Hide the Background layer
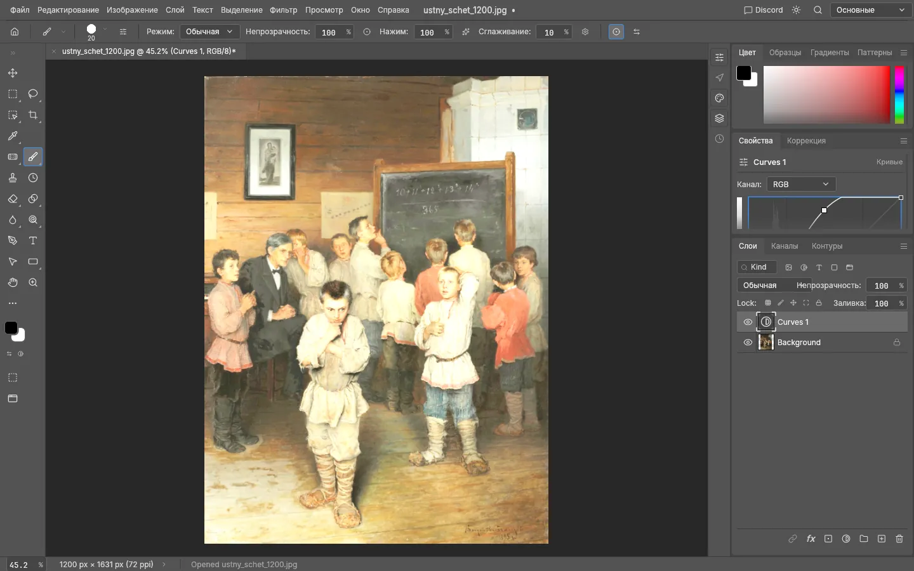The width and height of the screenshot is (914, 571). click(x=748, y=343)
